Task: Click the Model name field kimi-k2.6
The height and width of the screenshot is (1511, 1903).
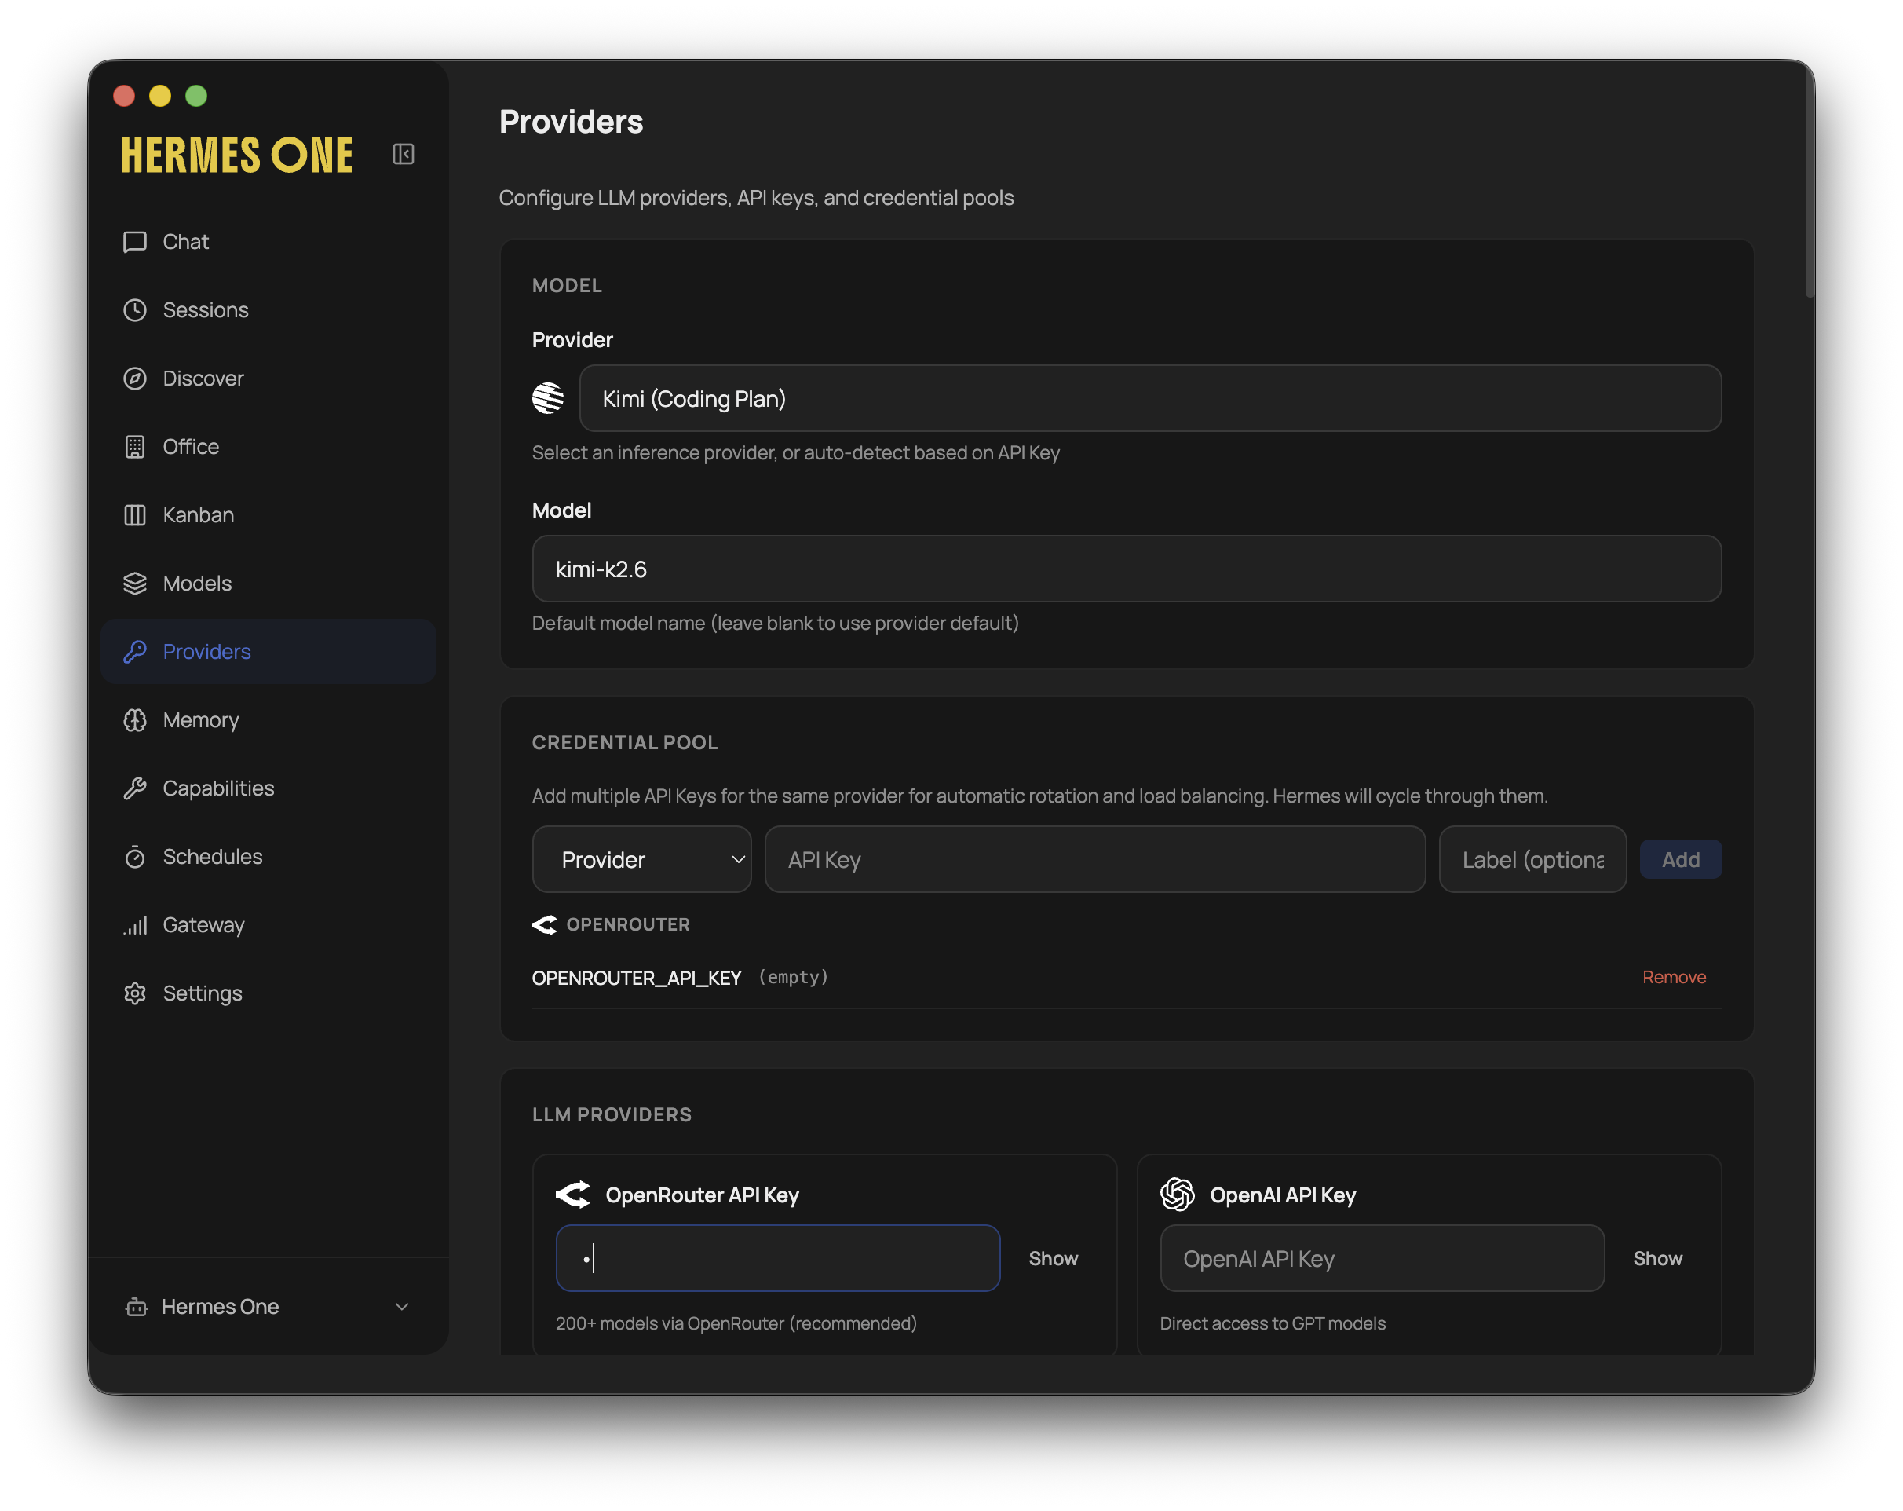Action: click(x=1127, y=569)
